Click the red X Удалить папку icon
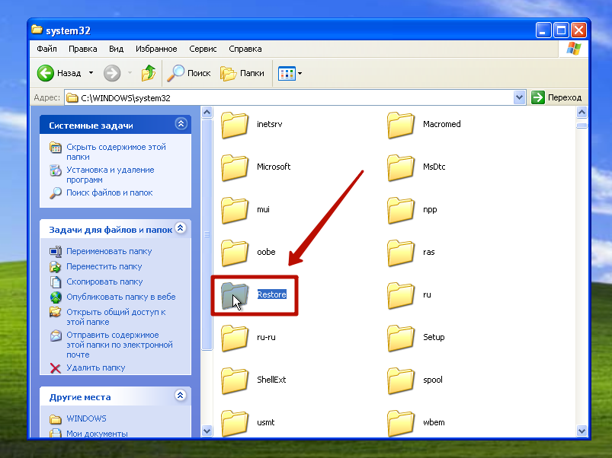Image resolution: width=612 pixels, height=458 pixels. click(56, 368)
